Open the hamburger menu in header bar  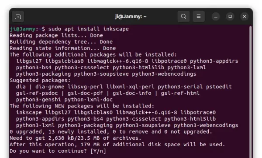click(x=199, y=17)
